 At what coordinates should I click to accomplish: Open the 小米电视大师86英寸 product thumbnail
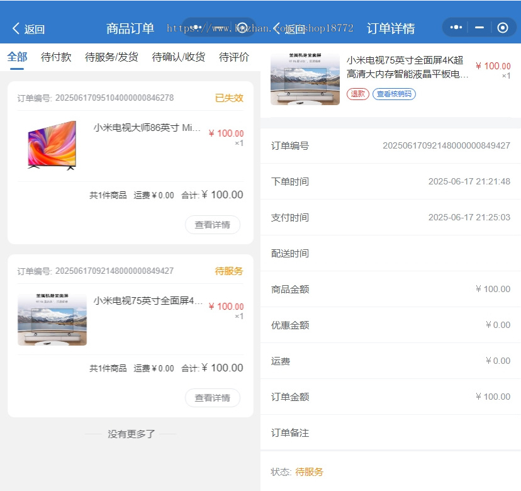52,145
